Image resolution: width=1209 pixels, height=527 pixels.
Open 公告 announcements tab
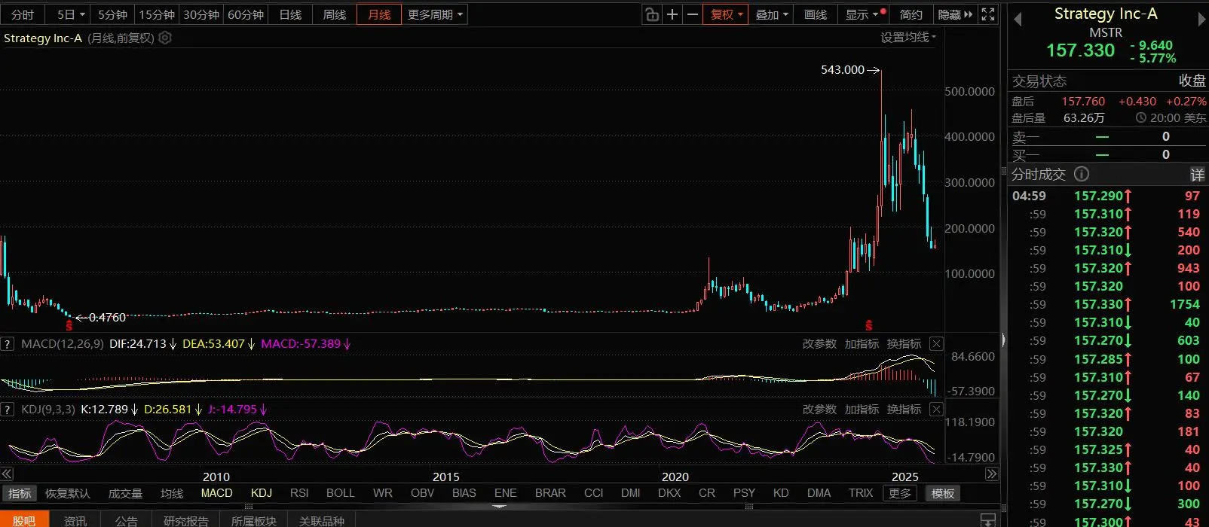(x=126, y=520)
